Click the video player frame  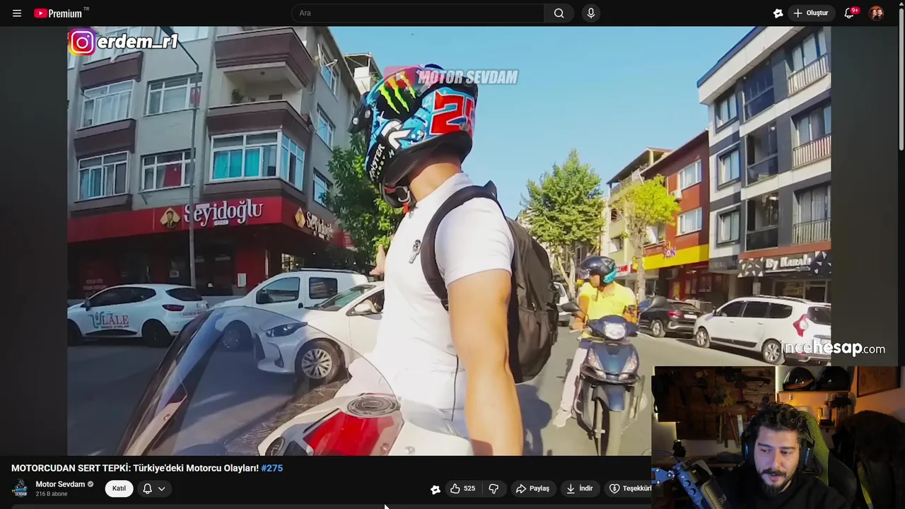[449, 240]
